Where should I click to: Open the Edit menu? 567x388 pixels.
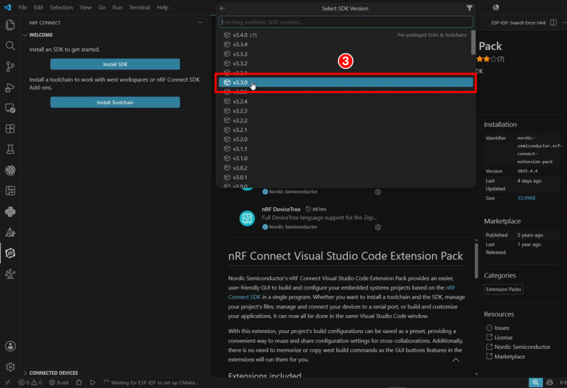click(x=38, y=7)
